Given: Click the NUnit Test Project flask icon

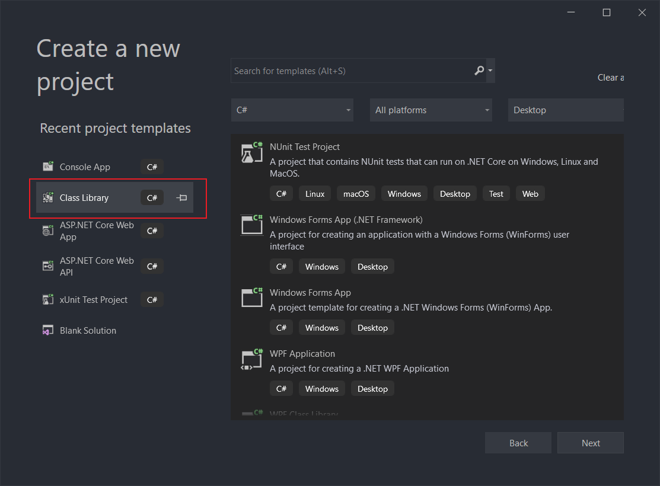Looking at the screenshot, I should [x=251, y=152].
